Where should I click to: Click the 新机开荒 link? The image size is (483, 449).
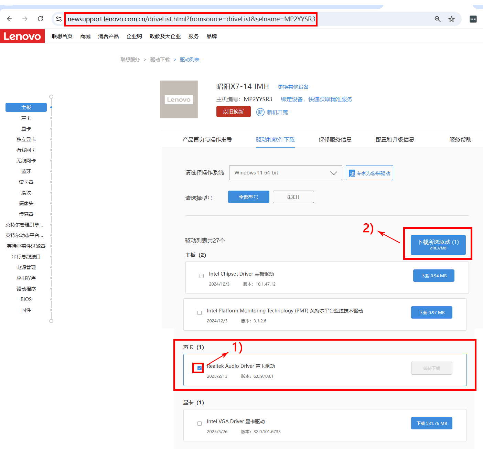(x=277, y=112)
